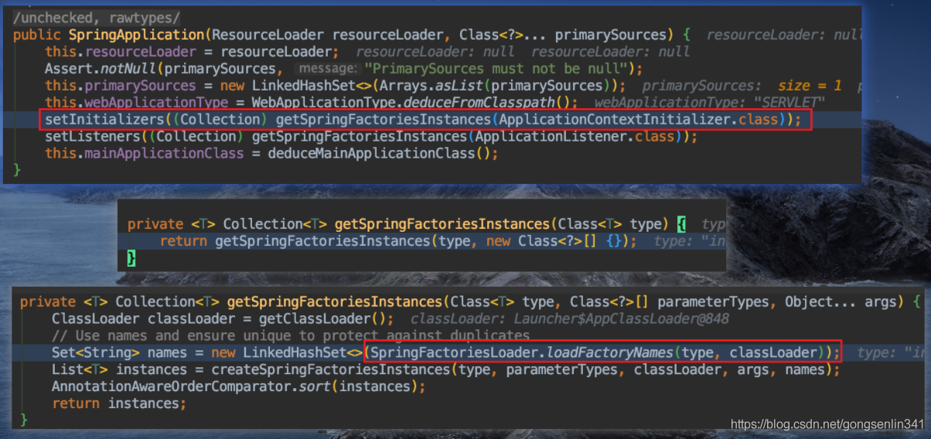Viewport: 931px width, 439px height.
Task: Click 'Object... args' parameter in bottom signature
Action: (841, 302)
